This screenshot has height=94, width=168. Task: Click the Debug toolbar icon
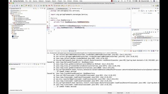41,6
